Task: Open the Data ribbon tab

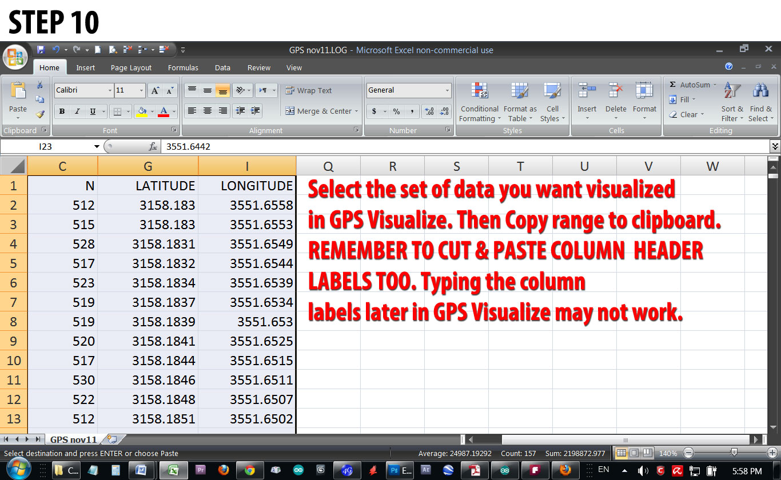Action: (x=222, y=67)
